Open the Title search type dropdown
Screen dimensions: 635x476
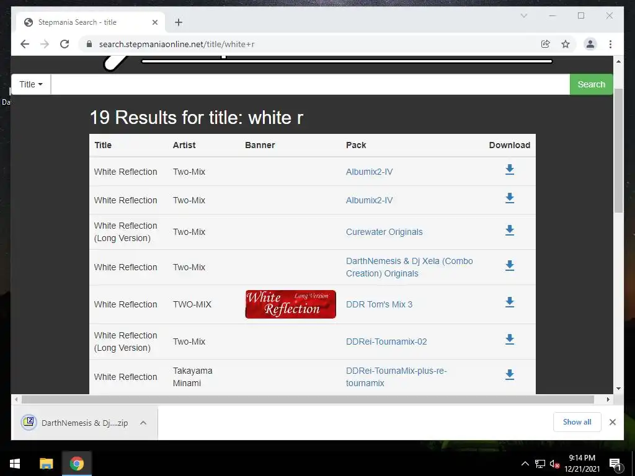(x=31, y=84)
